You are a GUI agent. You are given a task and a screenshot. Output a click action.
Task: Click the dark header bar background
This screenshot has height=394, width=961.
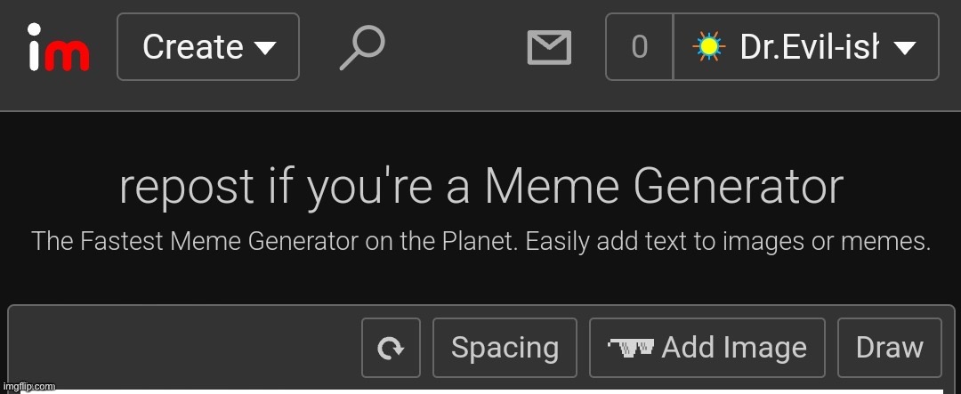454,55
